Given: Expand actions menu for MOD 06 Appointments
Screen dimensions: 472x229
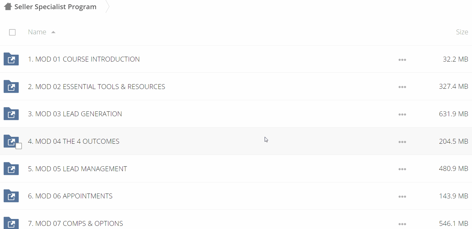Looking at the screenshot, I should point(402,197).
